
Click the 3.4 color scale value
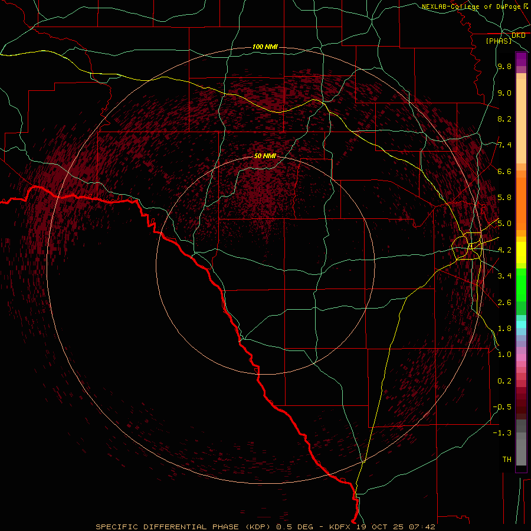point(504,276)
